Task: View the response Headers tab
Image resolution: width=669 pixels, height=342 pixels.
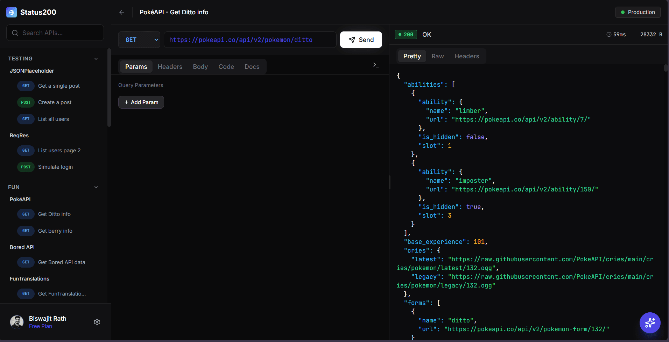Action: 467,56
